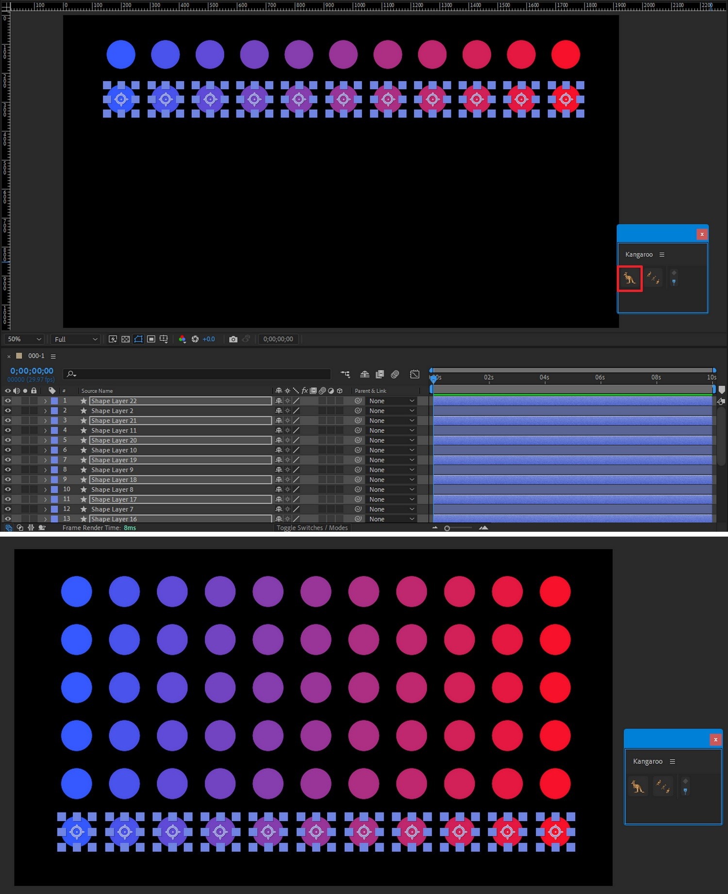Click Toggle Switches / Modes button

pyautogui.click(x=312, y=528)
